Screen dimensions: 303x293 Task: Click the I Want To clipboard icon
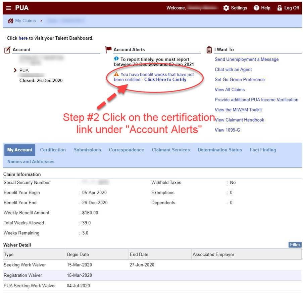pos(209,49)
